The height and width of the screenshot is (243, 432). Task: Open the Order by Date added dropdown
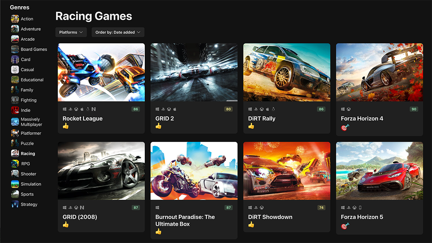pos(118,32)
